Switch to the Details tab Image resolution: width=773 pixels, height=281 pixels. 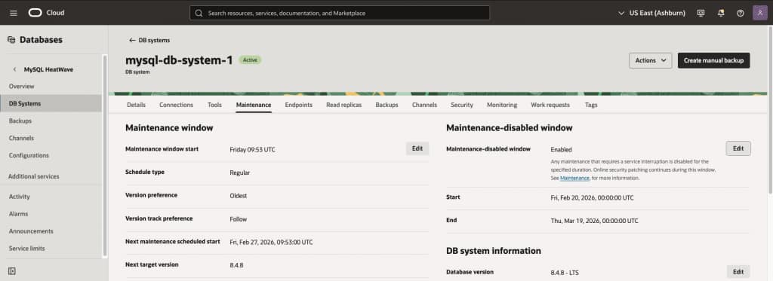pyautogui.click(x=136, y=105)
